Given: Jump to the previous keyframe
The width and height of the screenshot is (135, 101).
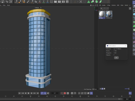Looking at the screenshot, I should pos(22,93).
